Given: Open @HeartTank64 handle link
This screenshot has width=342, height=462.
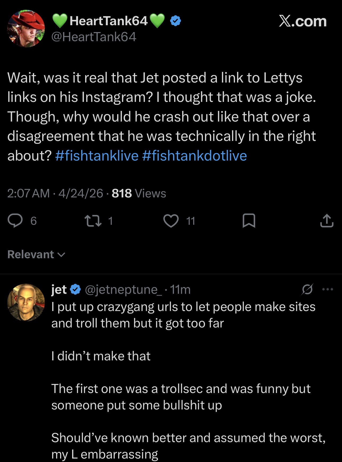Looking at the screenshot, I should (94, 37).
